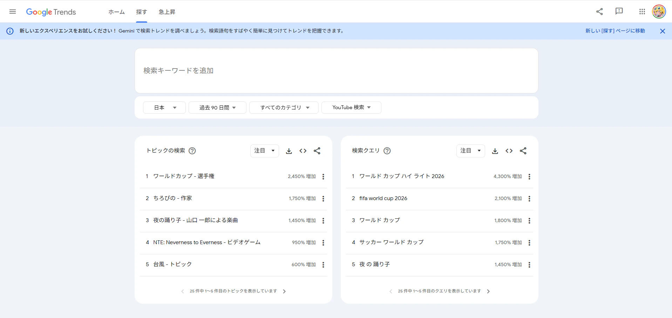
Task: Click 25 件中 1〜5 件目のクエリを表示しています text
Action: [440, 291]
